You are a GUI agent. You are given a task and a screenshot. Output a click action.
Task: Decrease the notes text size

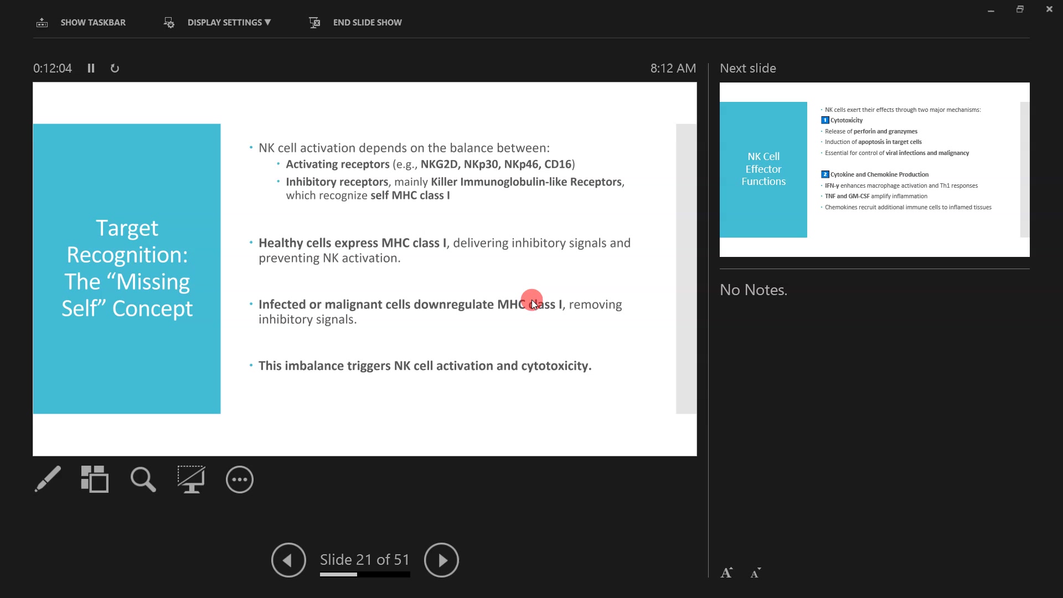point(756,573)
